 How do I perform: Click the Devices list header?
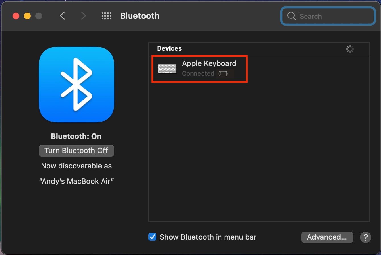pyautogui.click(x=169, y=48)
